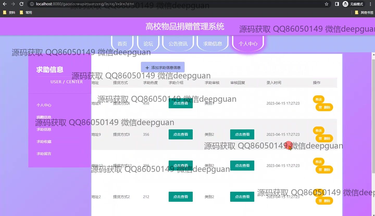View 审核回复 for the 地址12 row
Screen dimensions: 375x216
point(242,166)
